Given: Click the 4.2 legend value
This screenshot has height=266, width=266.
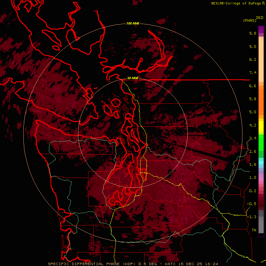Looking at the screenshot, I should [253, 125].
